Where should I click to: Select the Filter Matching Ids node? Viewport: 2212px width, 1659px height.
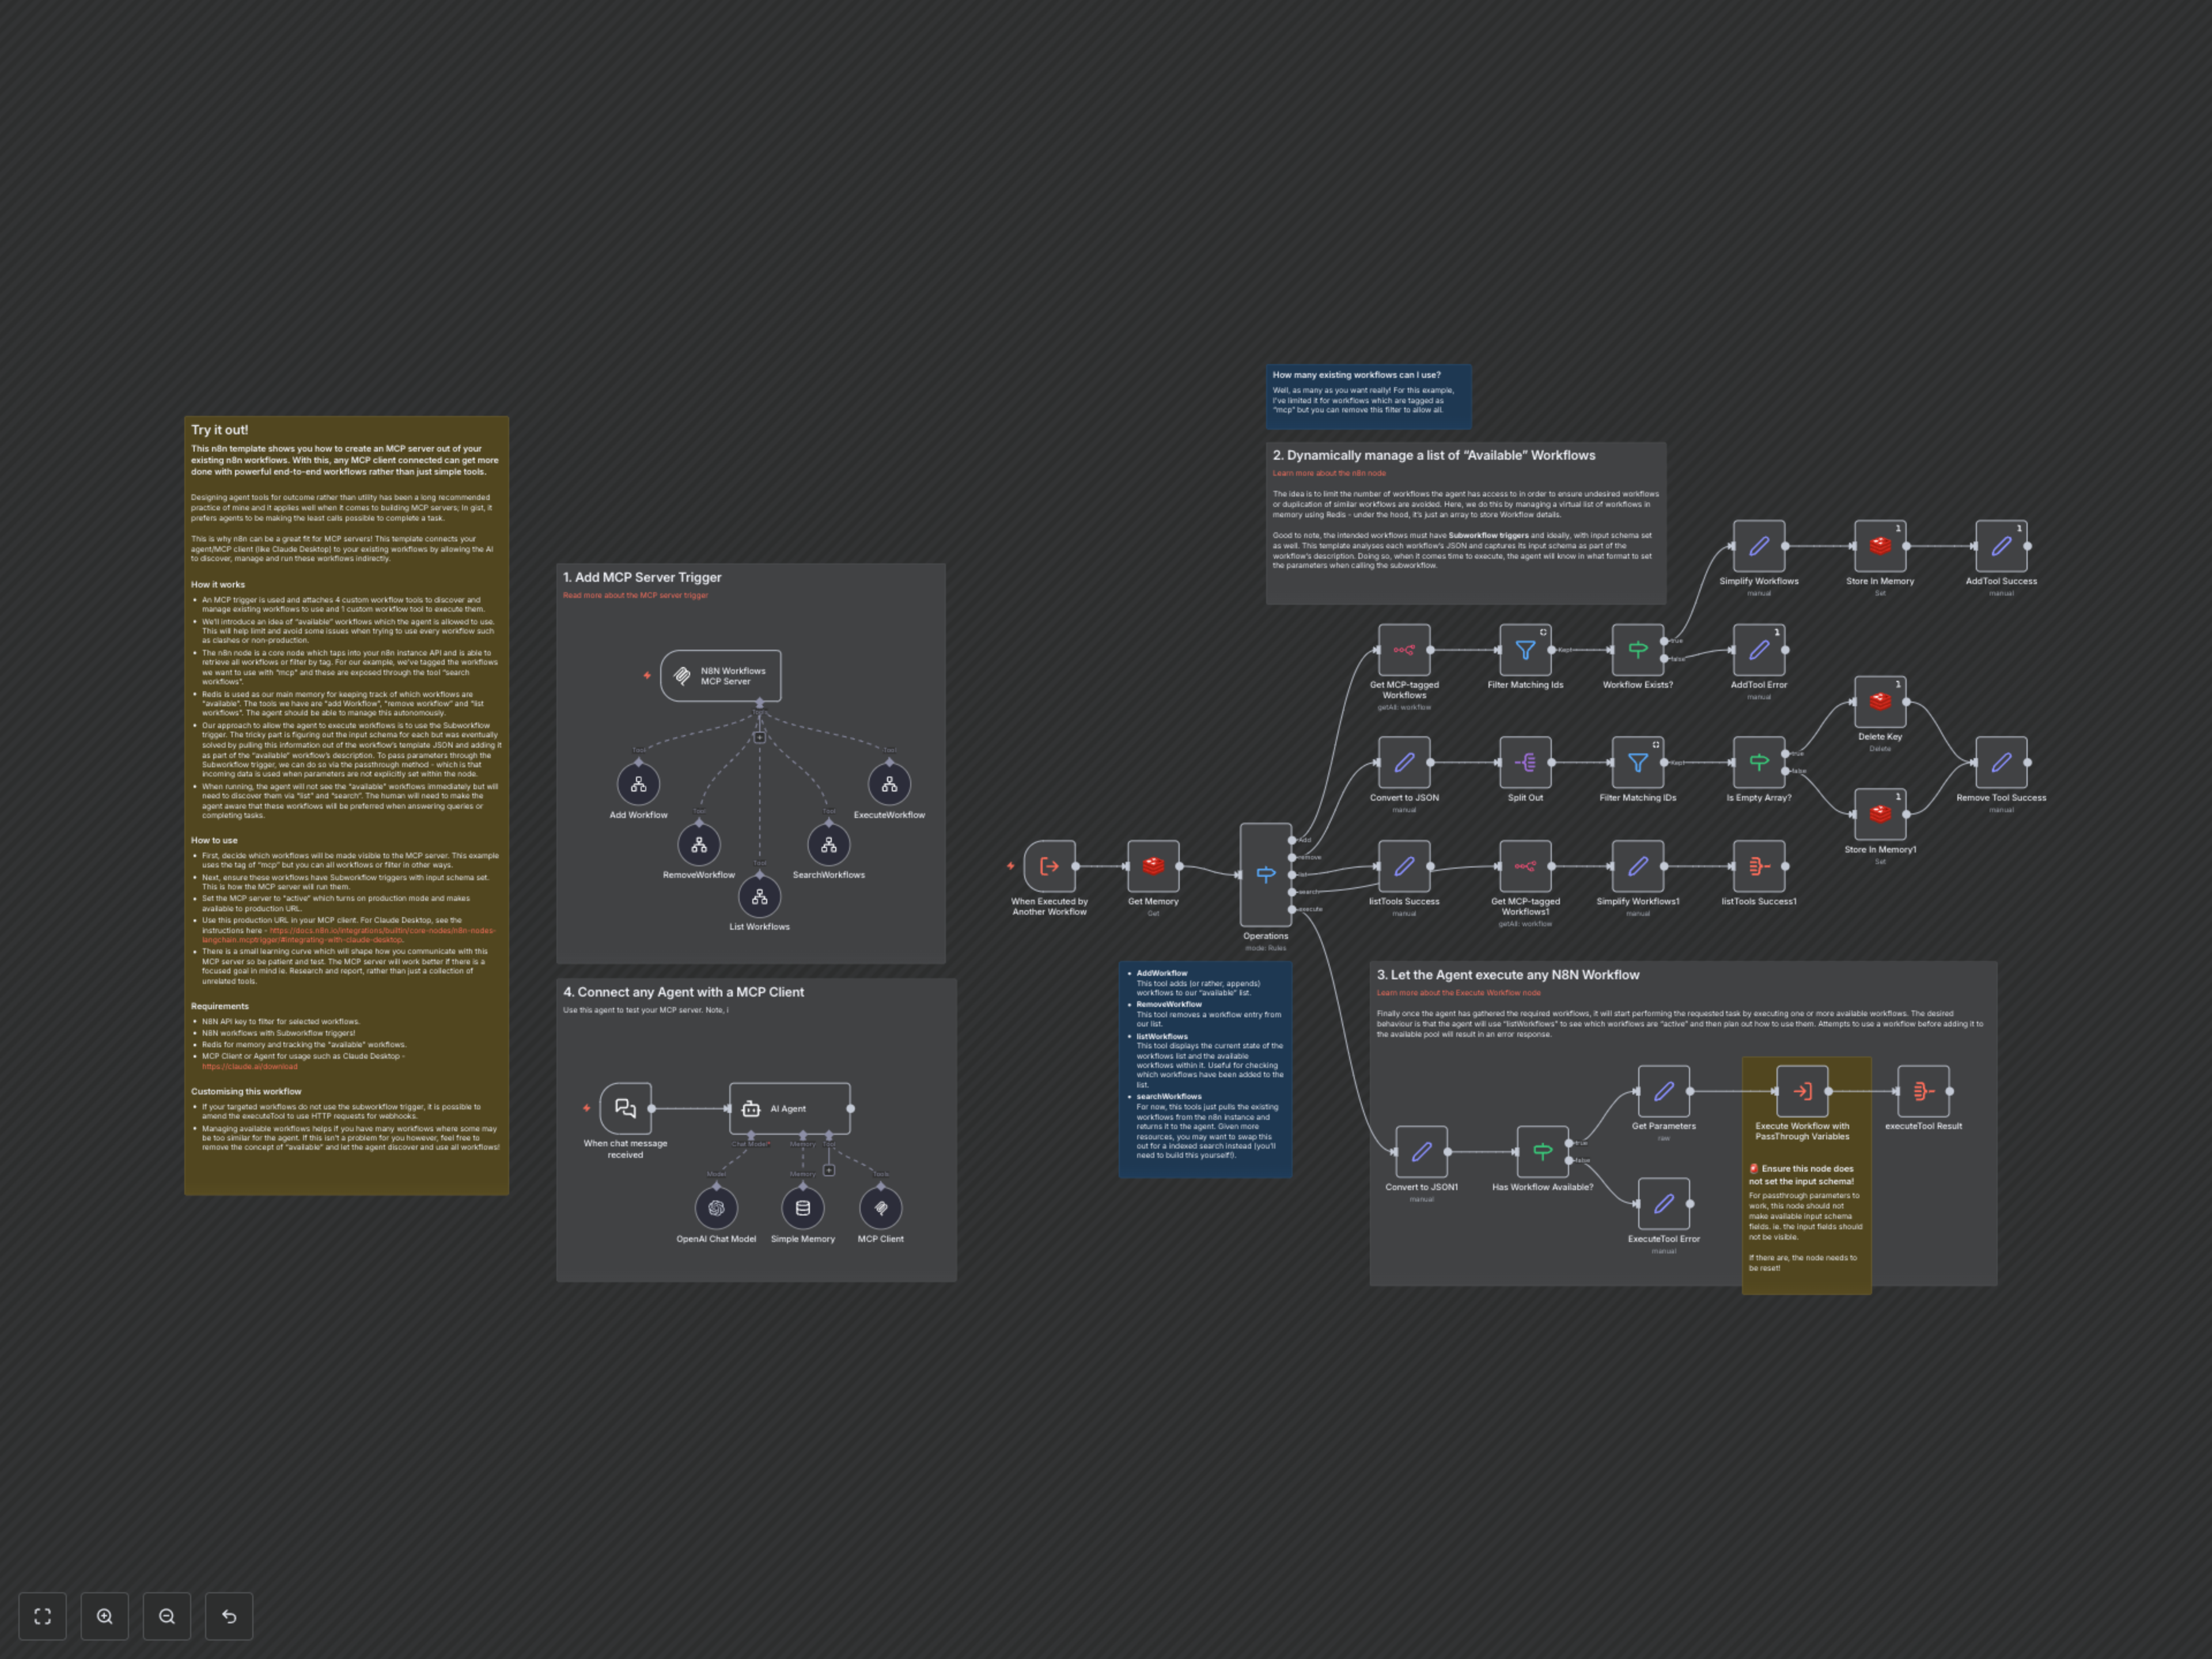click(x=1525, y=650)
